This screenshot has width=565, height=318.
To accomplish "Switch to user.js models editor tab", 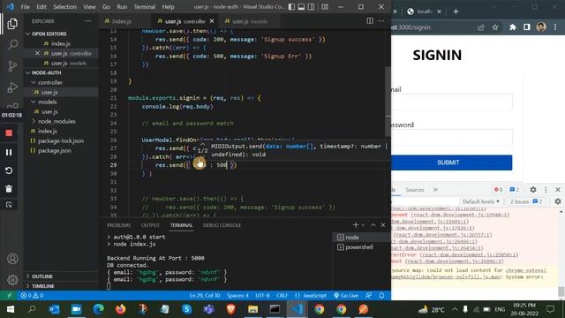I will [249, 21].
